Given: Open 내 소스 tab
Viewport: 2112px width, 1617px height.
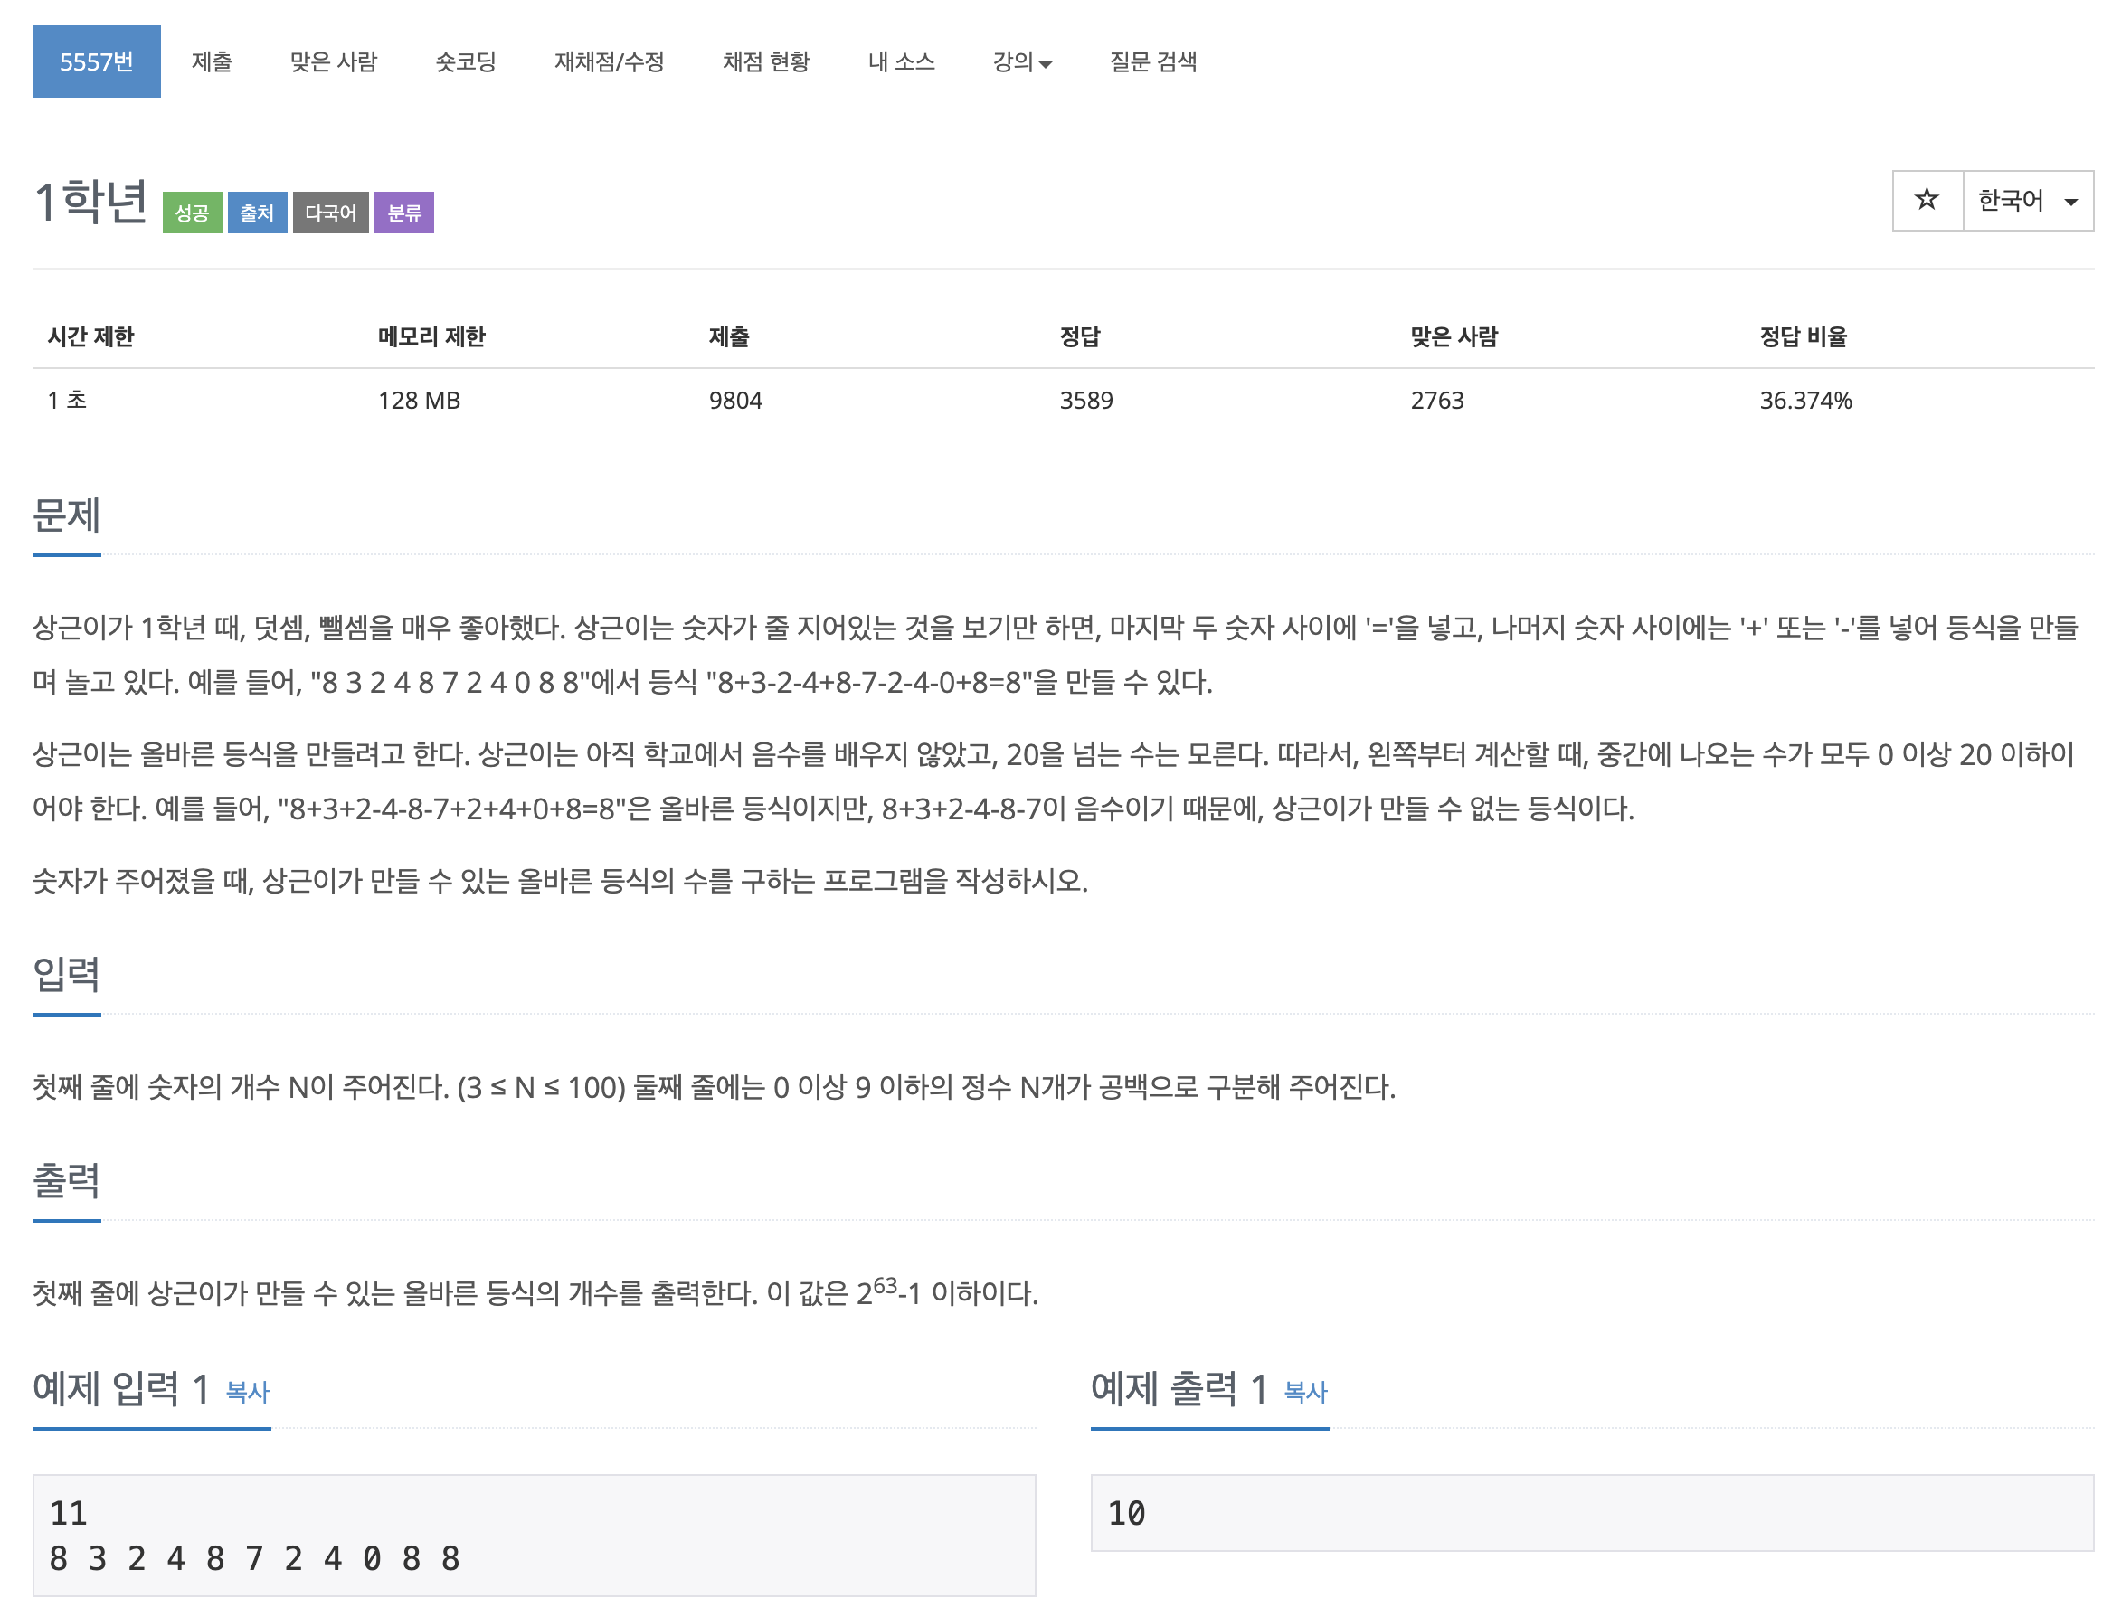Looking at the screenshot, I should click(x=900, y=61).
